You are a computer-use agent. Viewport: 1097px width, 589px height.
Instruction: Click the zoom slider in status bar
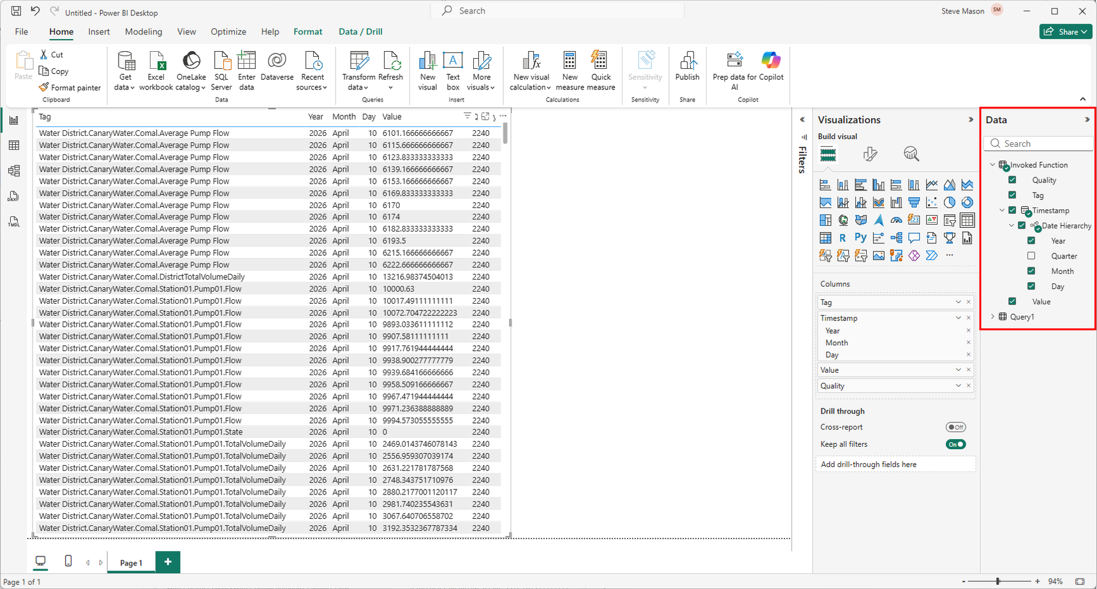[x=998, y=581]
